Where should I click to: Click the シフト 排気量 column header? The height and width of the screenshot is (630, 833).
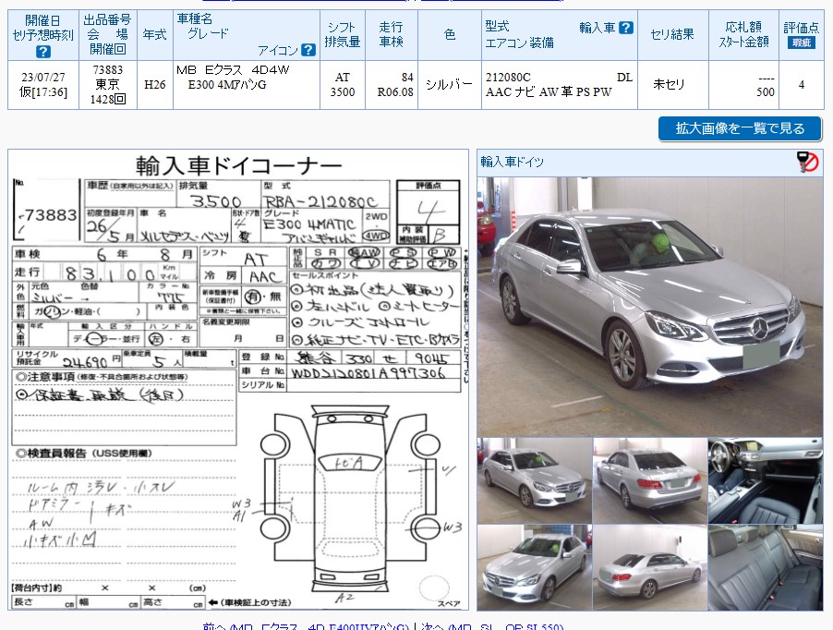coord(343,35)
